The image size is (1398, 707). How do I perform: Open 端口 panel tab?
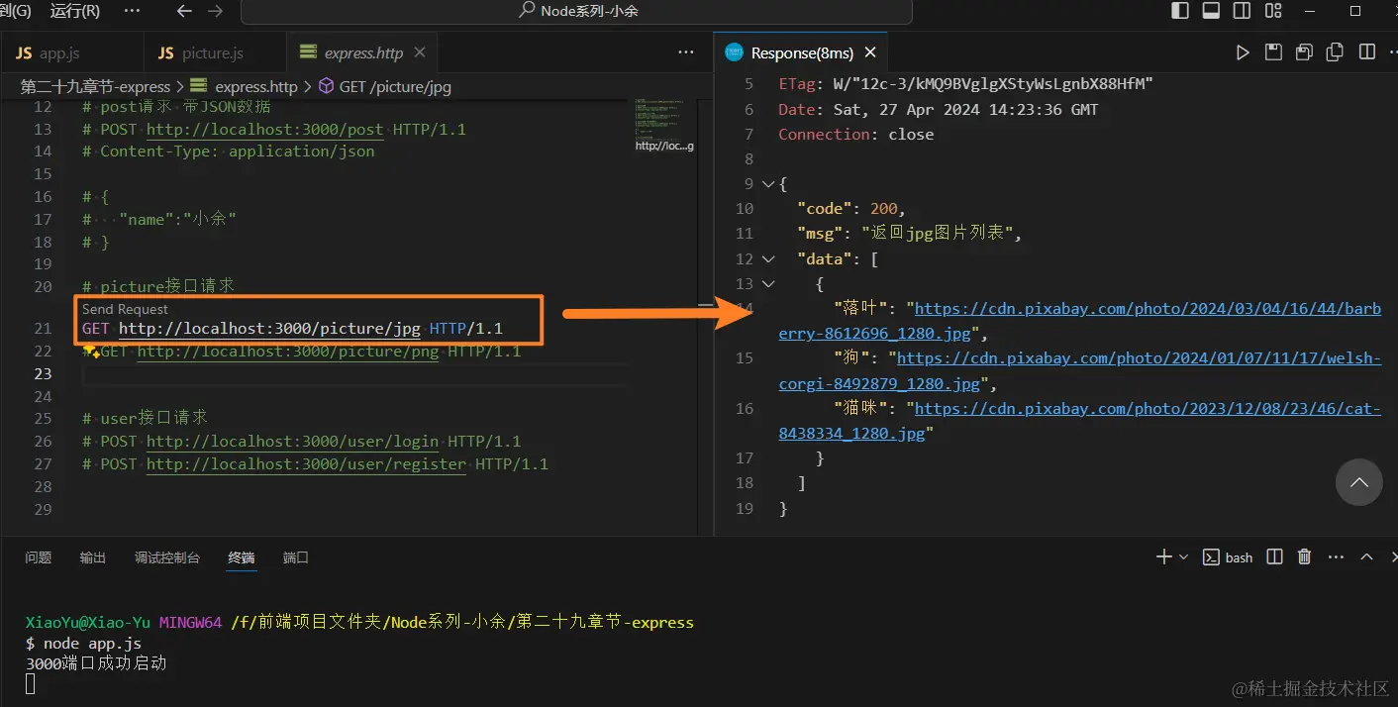tap(296, 557)
